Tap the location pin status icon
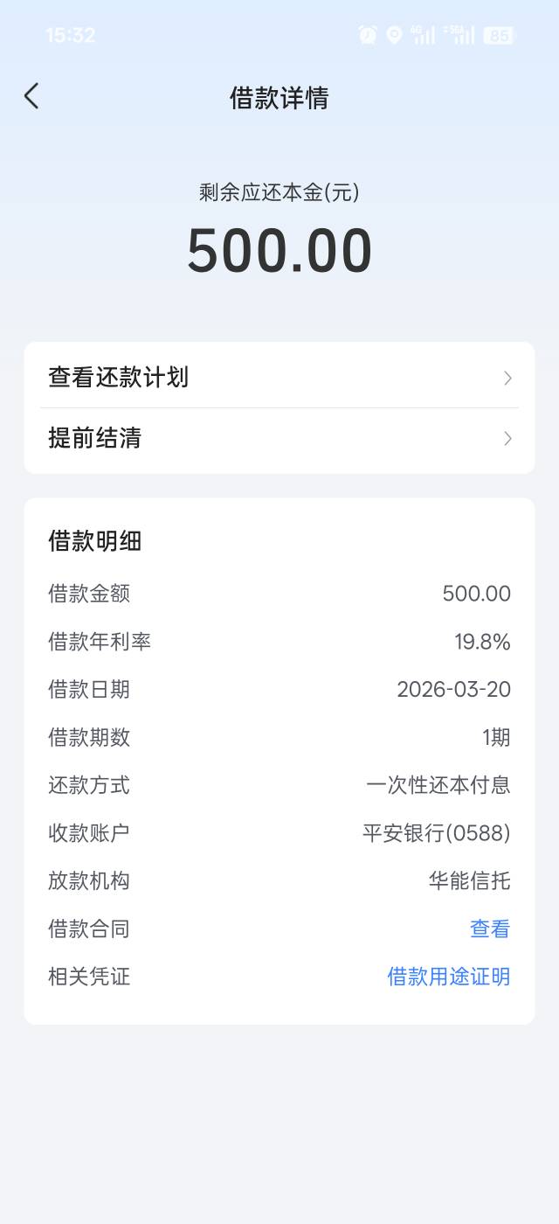The image size is (559, 1224). 394,35
